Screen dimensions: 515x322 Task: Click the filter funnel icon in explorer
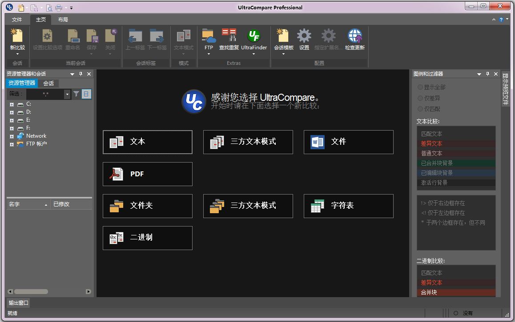pyautogui.click(x=76, y=94)
